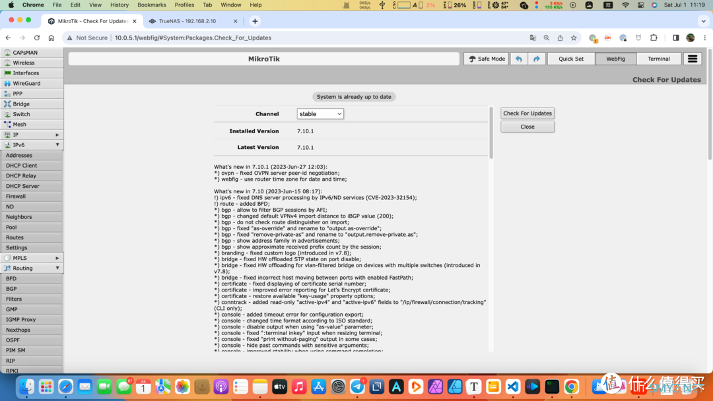Open IPv6 Routes

click(32, 237)
